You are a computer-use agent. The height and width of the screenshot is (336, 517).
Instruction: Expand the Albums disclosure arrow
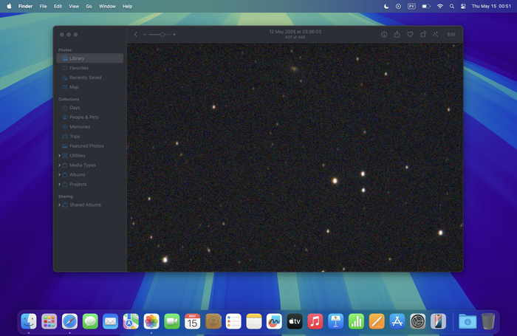coord(59,175)
